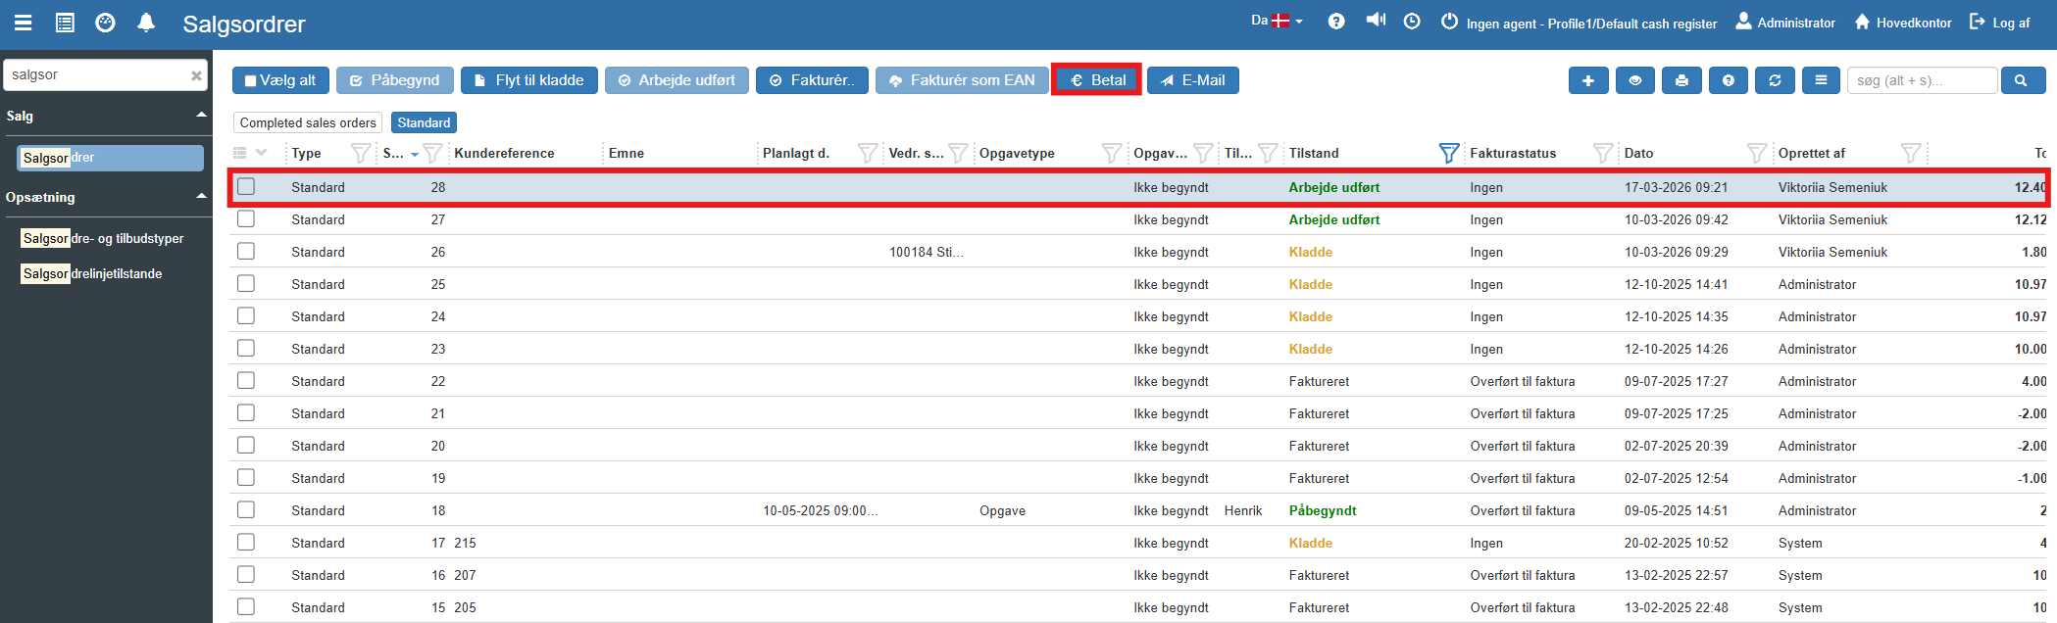Image resolution: width=2057 pixels, height=623 pixels.
Task: Open the row selection chevron dropdown
Action: [262, 153]
